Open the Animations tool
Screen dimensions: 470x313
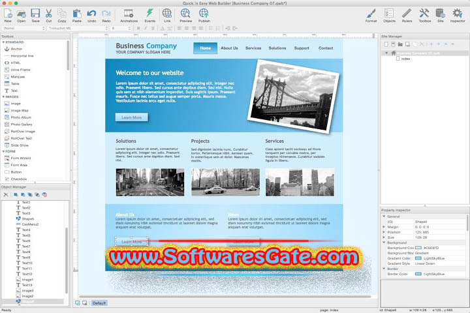(x=129, y=15)
